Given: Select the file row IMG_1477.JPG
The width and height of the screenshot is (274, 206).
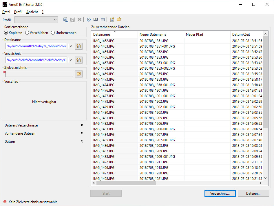Looking at the screenshot, I should pyautogui.click(x=177, y=96).
